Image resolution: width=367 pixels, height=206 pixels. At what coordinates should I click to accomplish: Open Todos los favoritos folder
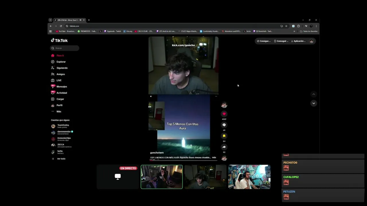coord(309,31)
